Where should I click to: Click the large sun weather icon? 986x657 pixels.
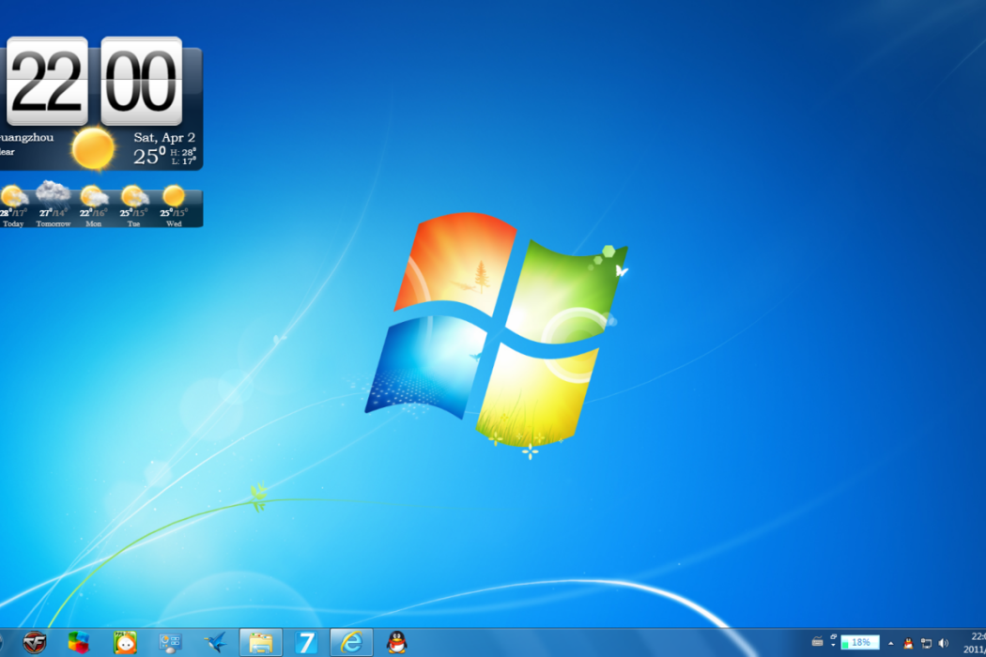[93, 149]
